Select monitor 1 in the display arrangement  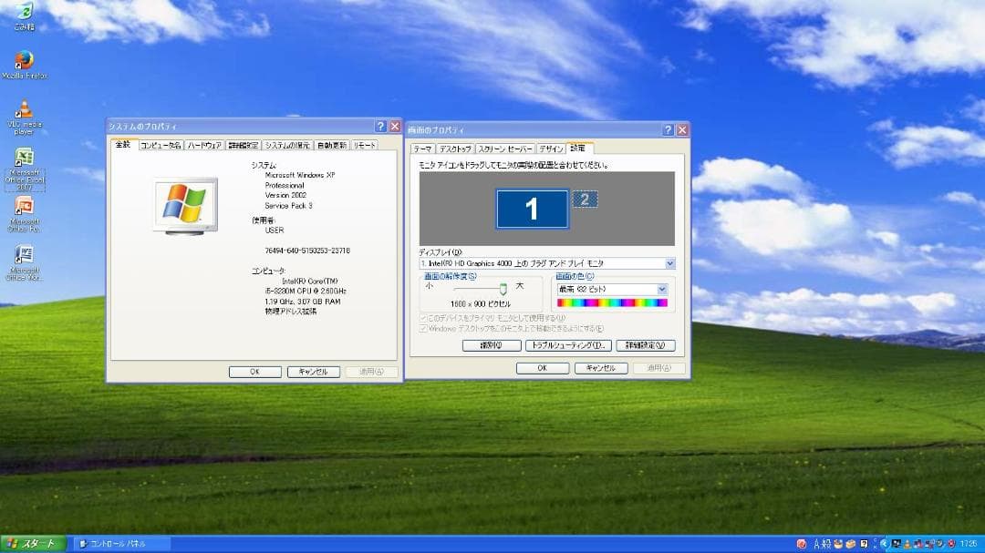pos(533,208)
